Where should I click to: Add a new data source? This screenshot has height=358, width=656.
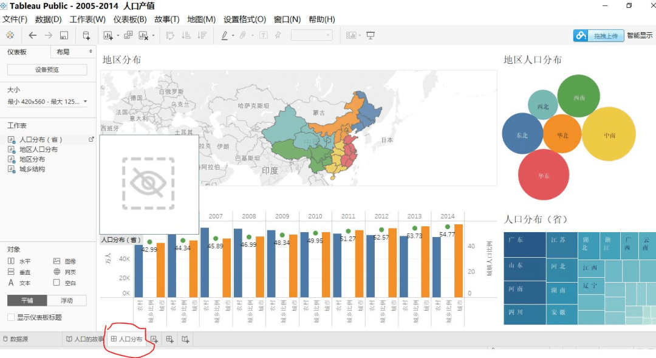click(x=86, y=35)
